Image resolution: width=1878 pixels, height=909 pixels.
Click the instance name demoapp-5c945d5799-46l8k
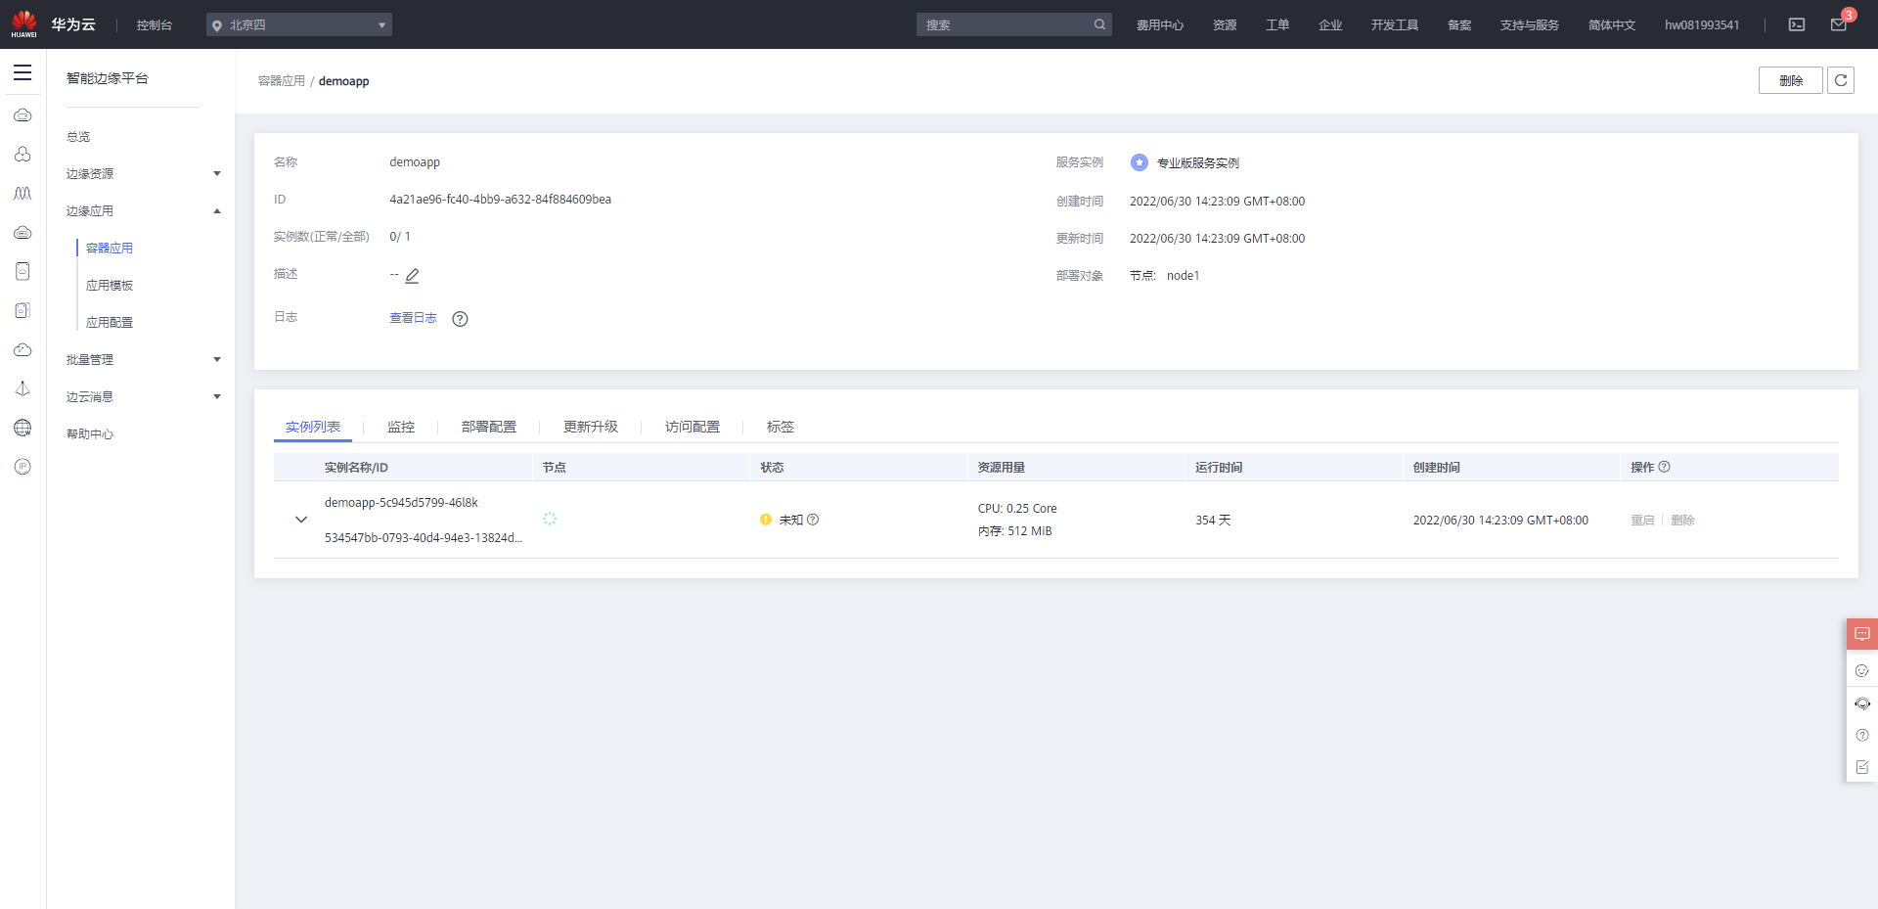(x=401, y=503)
